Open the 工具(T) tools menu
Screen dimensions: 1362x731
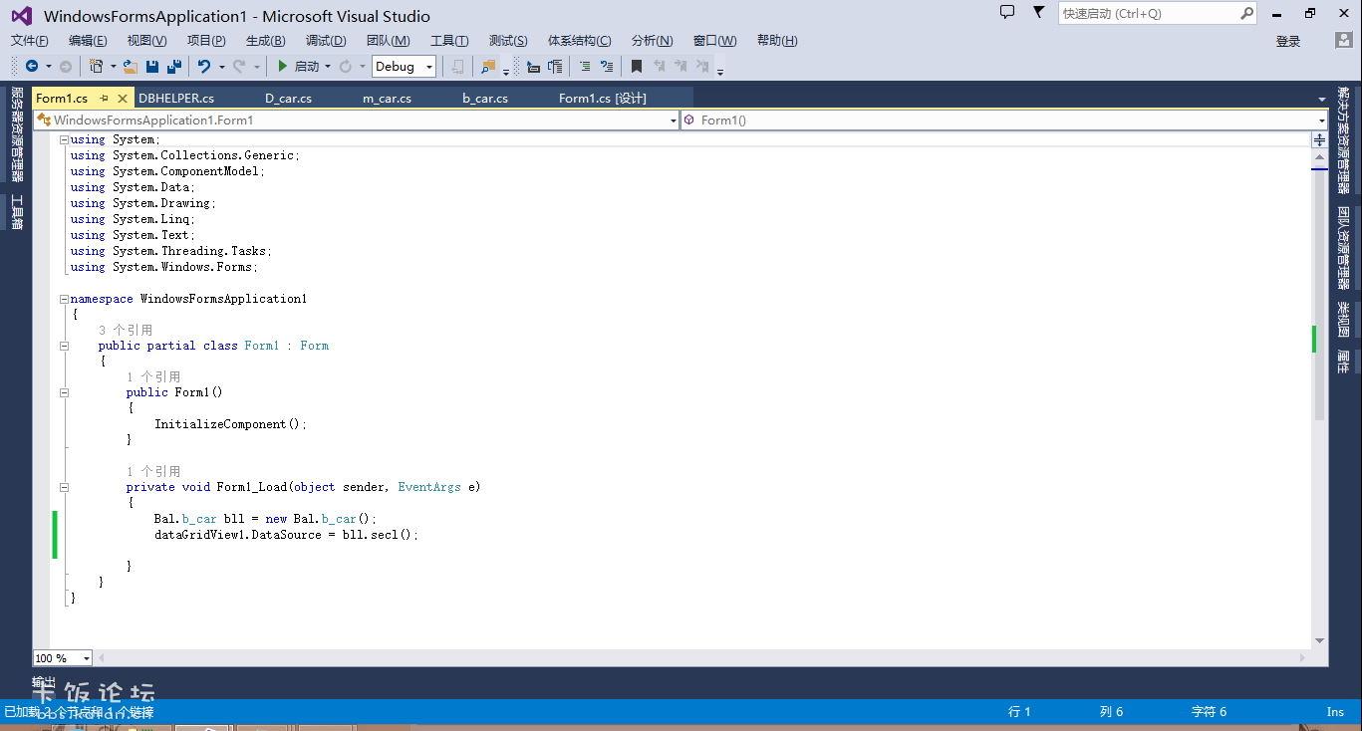point(449,41)
